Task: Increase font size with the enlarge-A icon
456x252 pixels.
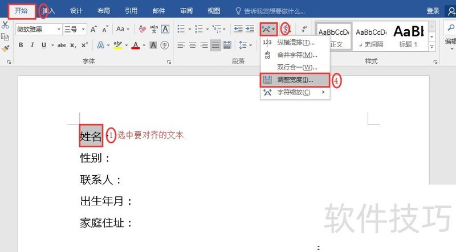Action: [x=93, y=29]
